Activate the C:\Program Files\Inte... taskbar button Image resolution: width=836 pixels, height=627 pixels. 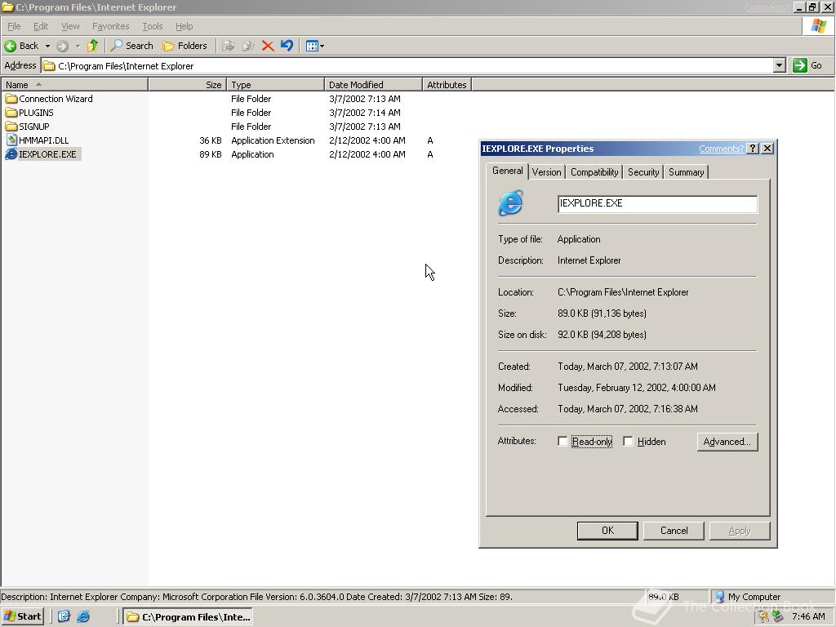[188, 616]
